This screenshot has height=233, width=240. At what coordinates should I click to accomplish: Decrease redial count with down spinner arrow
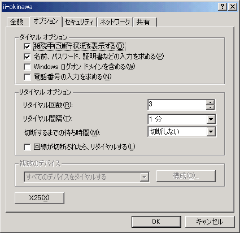coord(210,107)
